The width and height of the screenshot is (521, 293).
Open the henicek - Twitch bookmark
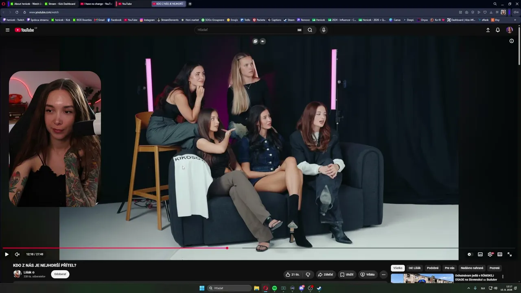[14, 20]
